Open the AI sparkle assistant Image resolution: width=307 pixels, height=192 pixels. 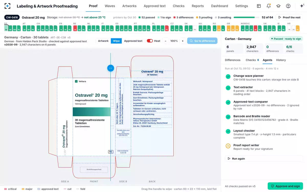point(302,6)
